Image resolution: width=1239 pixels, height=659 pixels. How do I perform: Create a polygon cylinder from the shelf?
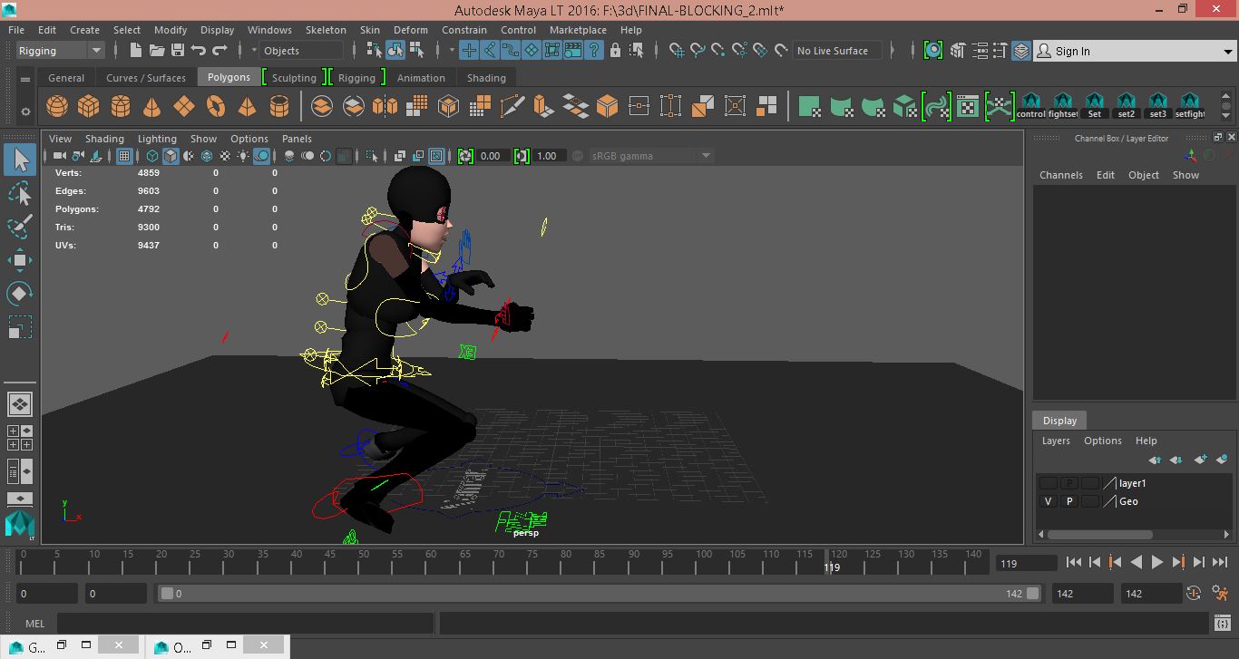[120, 107]
